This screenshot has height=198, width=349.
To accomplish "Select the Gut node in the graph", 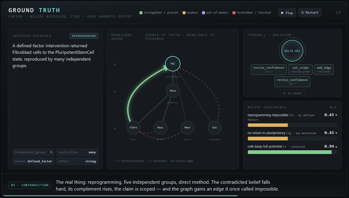I will coord(214,127).
